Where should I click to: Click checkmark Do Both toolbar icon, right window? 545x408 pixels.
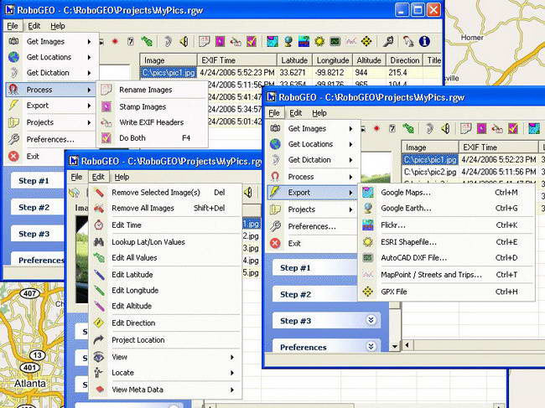pyautogui.click(x=512, y=128)
